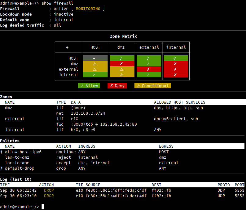Click the MONITORING status label
This screenshot has width=246, height=210.
[88, 9]
